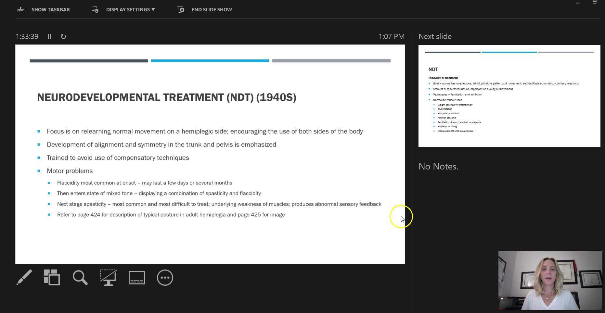This screenshot has width=605, height=313.
Task: Select the magnifier to zoom into the slide
Action: (80, 278)
